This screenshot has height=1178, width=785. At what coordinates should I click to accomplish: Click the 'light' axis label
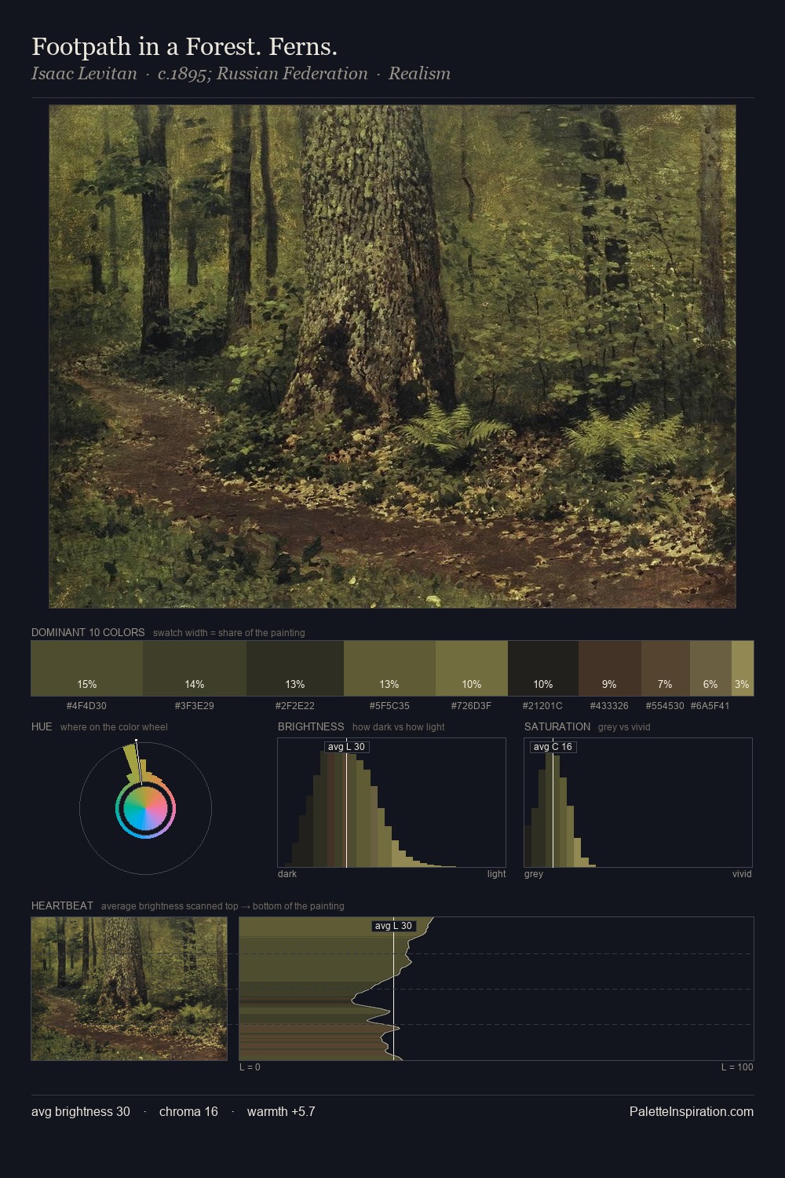click(496, 874)
